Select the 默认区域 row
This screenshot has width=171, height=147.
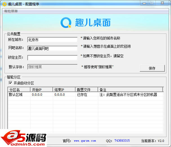85,95
